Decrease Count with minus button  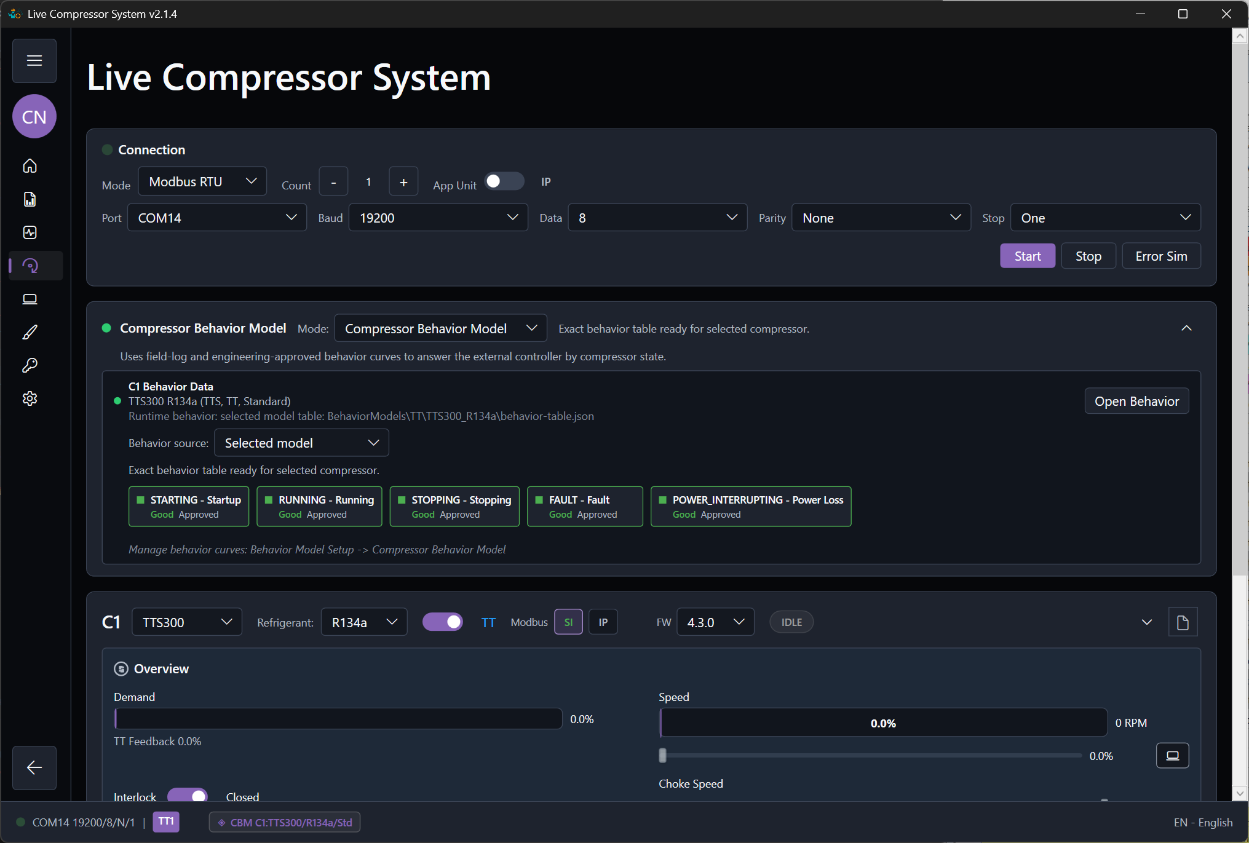tap(333, 181)
